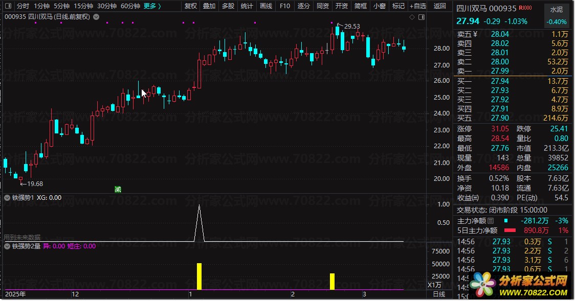Activate the 画线 drawing tool
The image size is (576, 301).
[266, 6]
